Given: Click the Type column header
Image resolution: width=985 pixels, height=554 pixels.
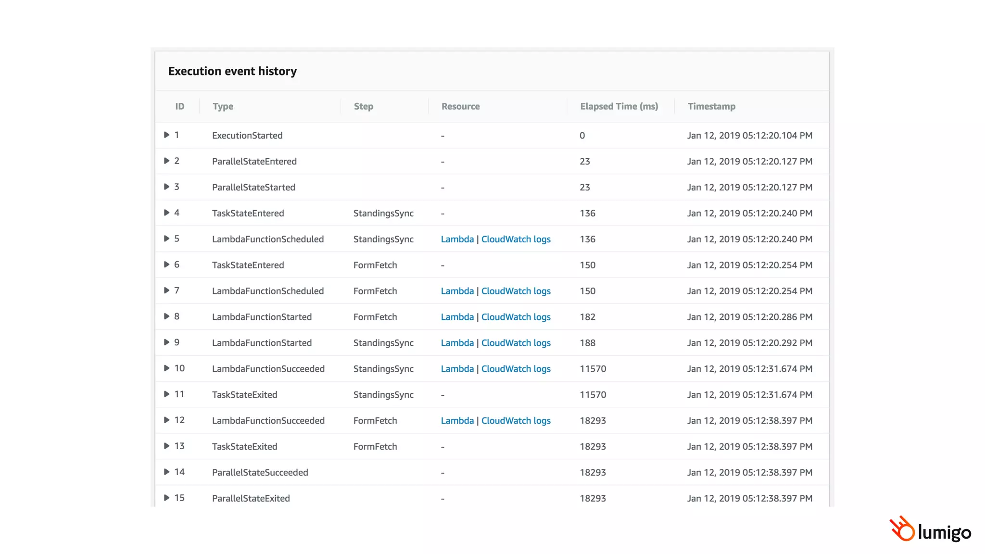Looking at the screenshot, I should pyautogui.click(x=223, y=106).
